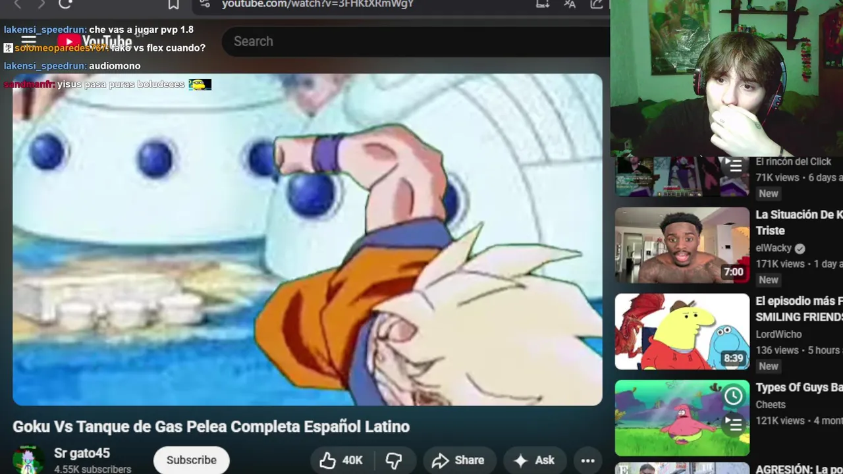The width and height of the screenshot is (843, 474).
Task: Open La Situación De K video title
Action: pos(799,223)
